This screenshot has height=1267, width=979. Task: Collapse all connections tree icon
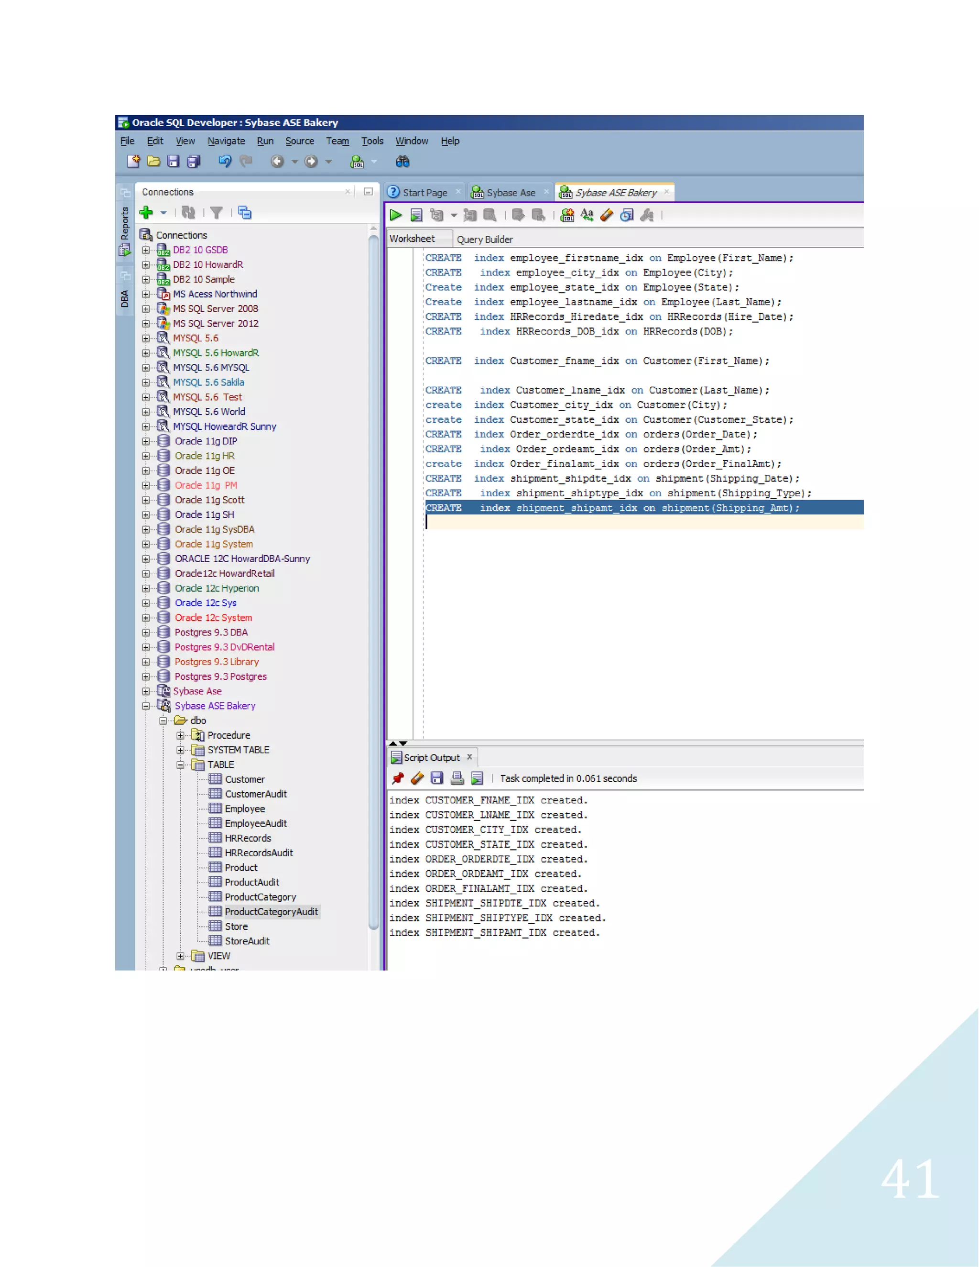tap(245, 213)
